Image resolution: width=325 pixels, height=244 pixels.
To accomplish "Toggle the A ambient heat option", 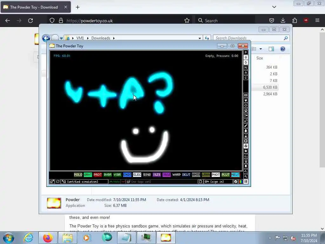I will click(x=246, y=73).
